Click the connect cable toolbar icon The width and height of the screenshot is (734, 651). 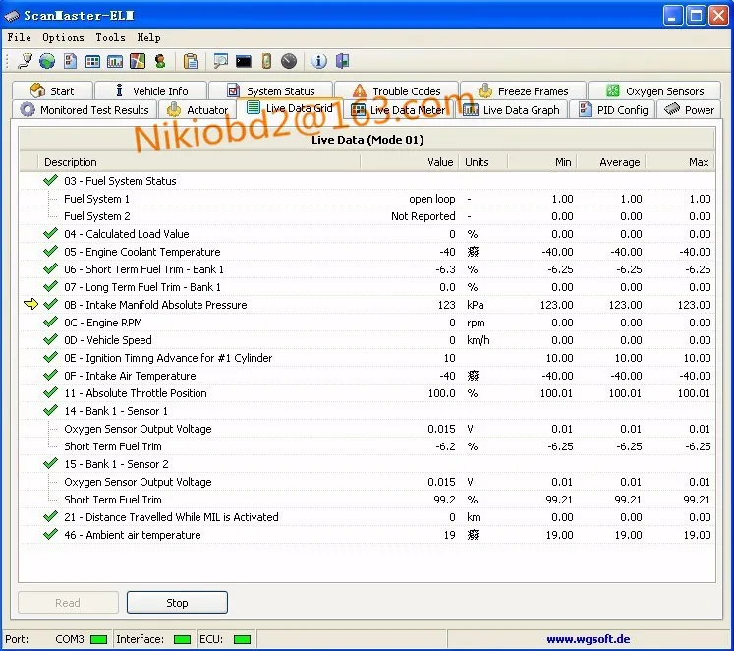pos(25,61)
